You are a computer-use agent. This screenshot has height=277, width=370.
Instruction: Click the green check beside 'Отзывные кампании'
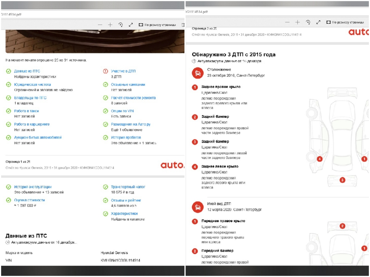106,84
